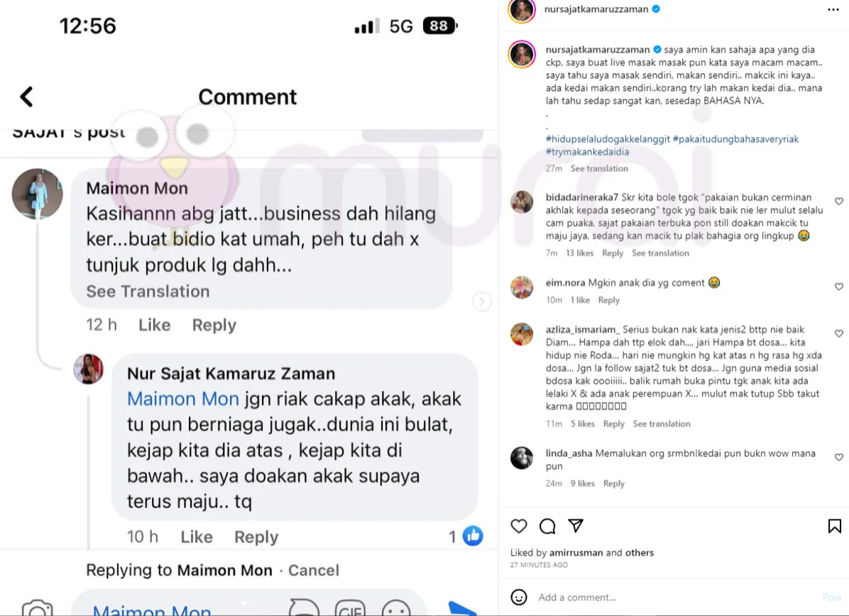The height and width of the screenshot is (616, 849).
Task: Share the post via paper plane icon
Action: point(576,526)
